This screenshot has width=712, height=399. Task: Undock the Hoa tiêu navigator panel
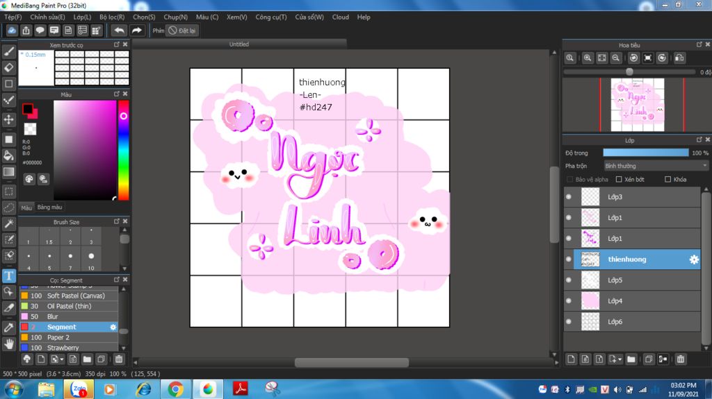tap(699, 44)
